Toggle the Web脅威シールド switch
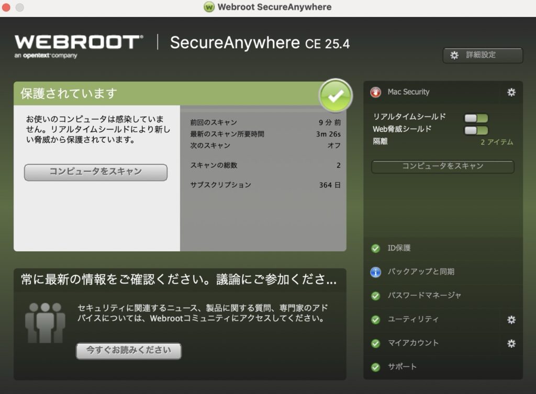 click(476, 130)
